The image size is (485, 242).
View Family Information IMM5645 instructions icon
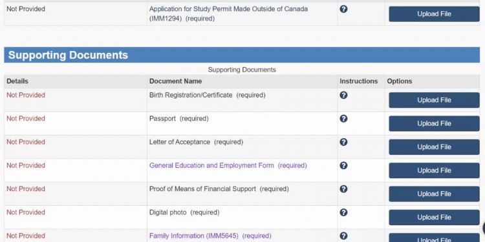click(x=343, y=236)
